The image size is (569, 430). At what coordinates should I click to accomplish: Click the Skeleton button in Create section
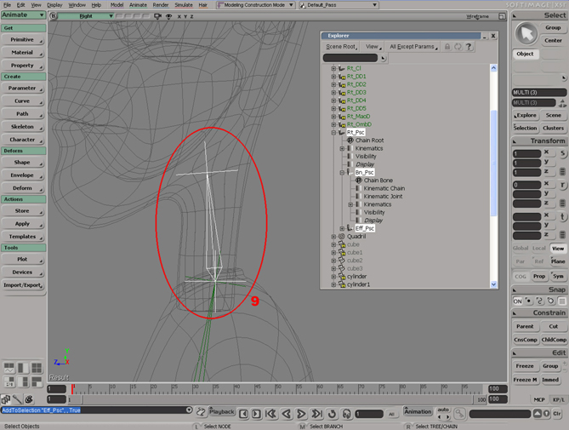click(22, 126)
